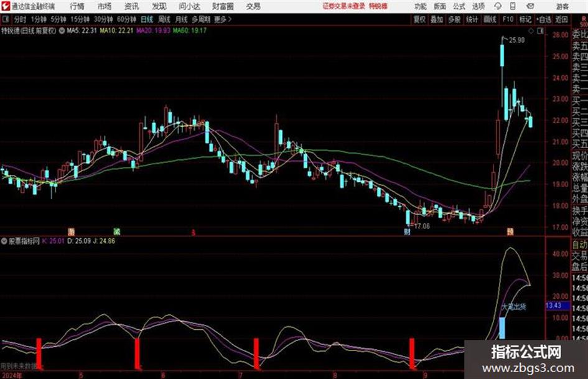Screen dimensions: 588x379
Task: Open the 多周期 multi-period view
Action: point(201,19)
